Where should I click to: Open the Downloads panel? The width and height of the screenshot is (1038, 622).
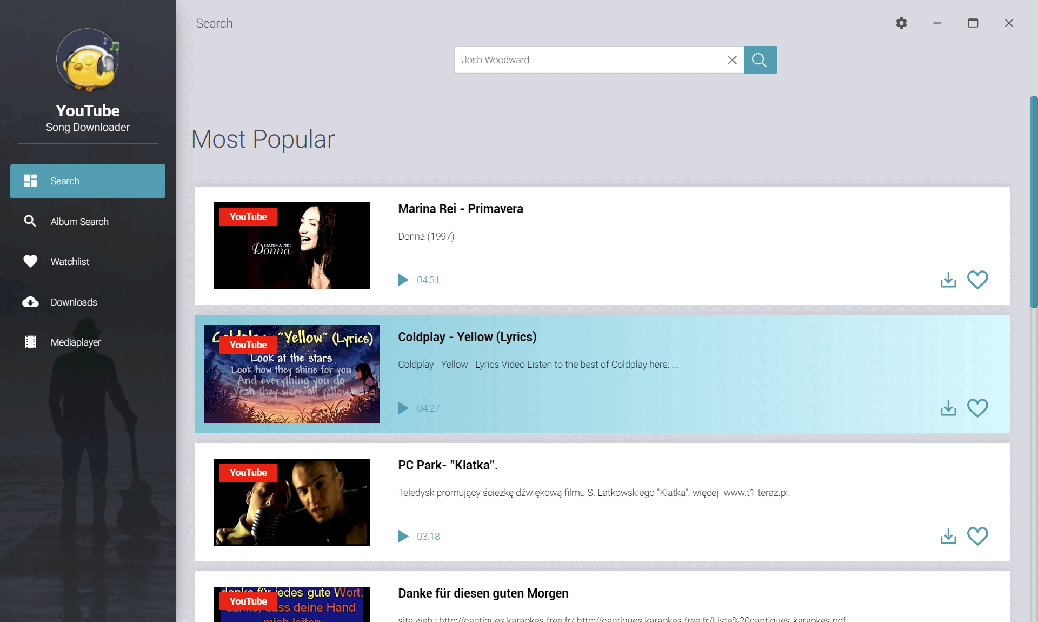pos(73,301)
